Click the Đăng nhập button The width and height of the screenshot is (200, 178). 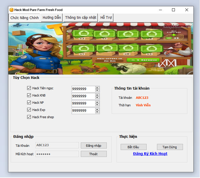tap(94, 146)
